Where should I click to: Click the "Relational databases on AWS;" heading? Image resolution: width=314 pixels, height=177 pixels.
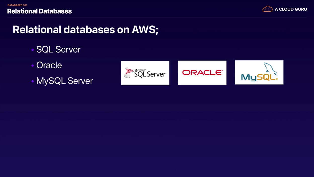tap(85, 30)
